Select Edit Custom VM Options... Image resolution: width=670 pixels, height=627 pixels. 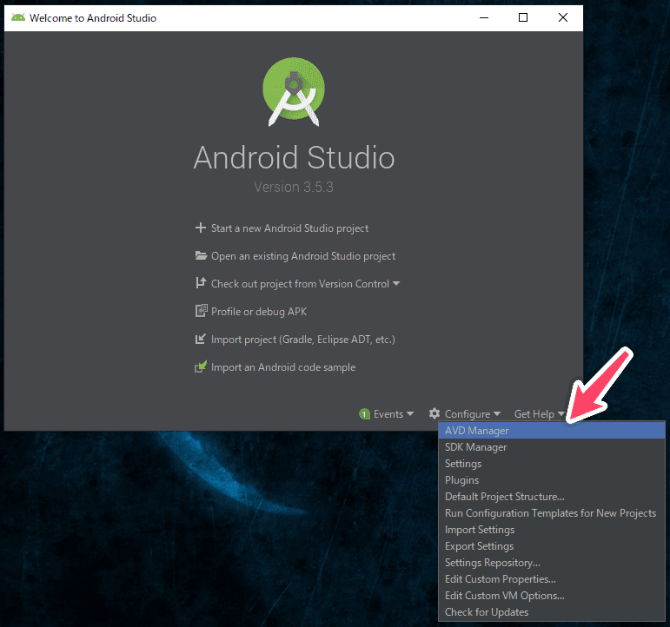point(552,596)
